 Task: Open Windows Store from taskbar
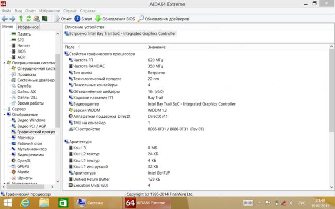[63, 203]
